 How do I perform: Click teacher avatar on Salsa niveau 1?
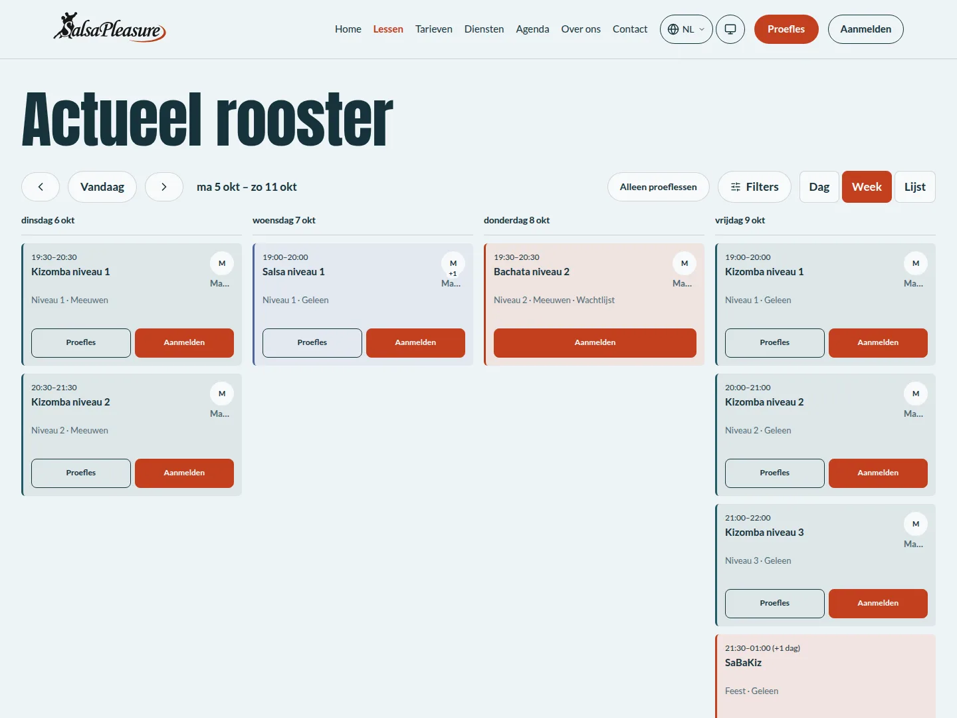point(453,263)
